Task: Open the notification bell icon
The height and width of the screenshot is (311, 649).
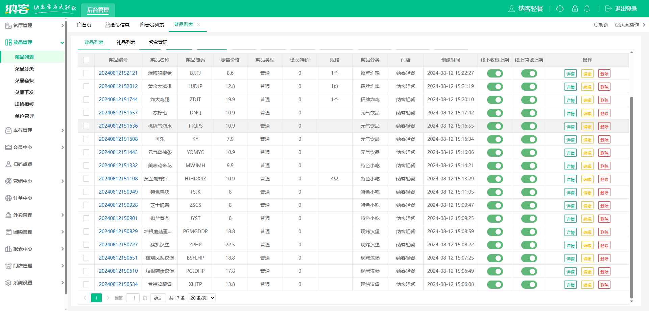Action: [587, 9]
